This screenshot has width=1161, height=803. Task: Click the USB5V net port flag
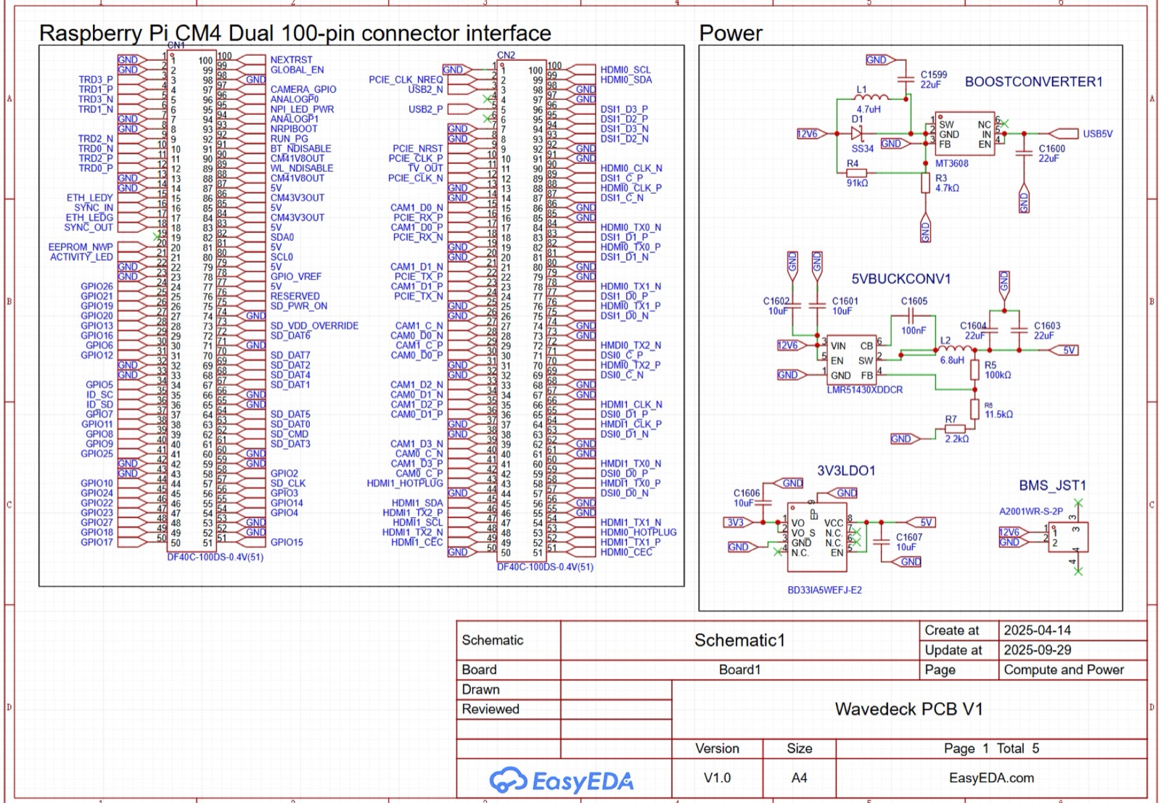(1064, 133)
